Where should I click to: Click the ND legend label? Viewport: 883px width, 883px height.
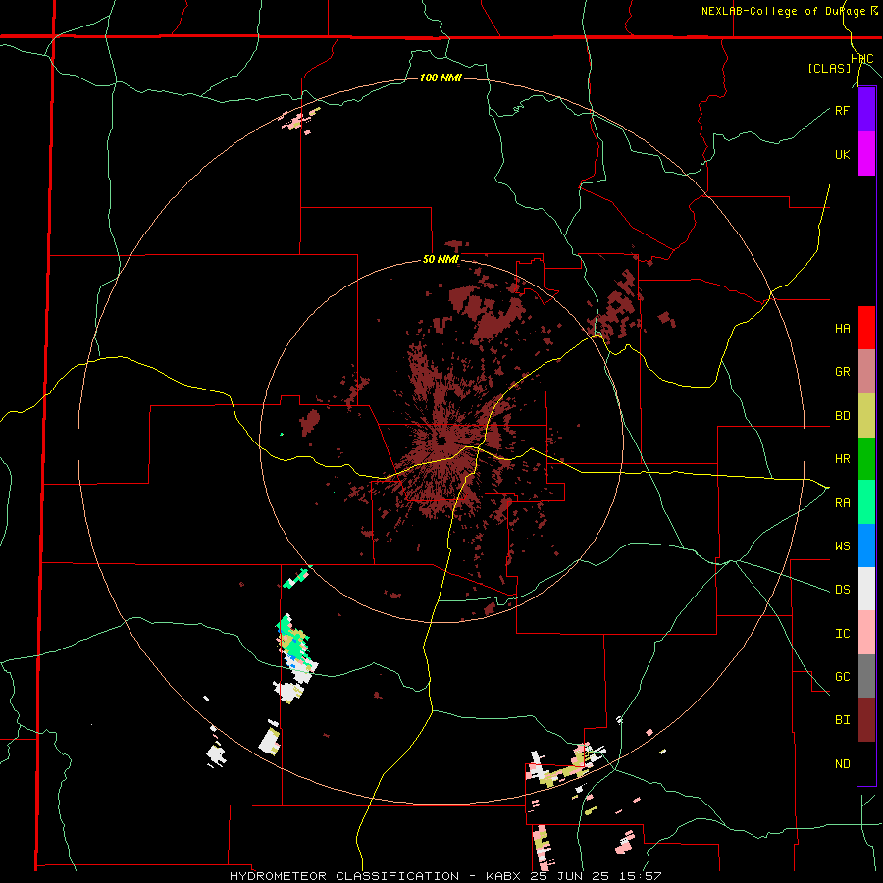point(842,764)
